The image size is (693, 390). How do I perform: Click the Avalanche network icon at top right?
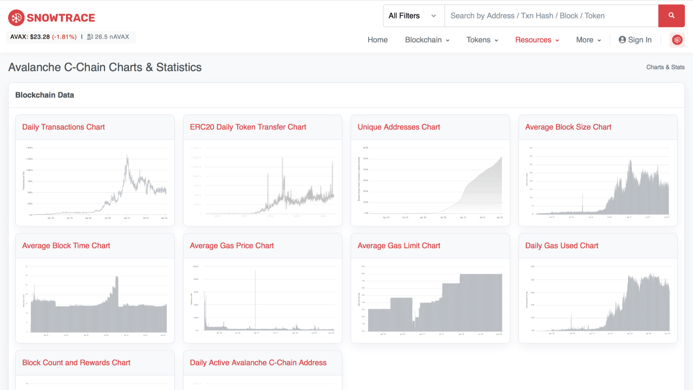(x=677, y=40)
